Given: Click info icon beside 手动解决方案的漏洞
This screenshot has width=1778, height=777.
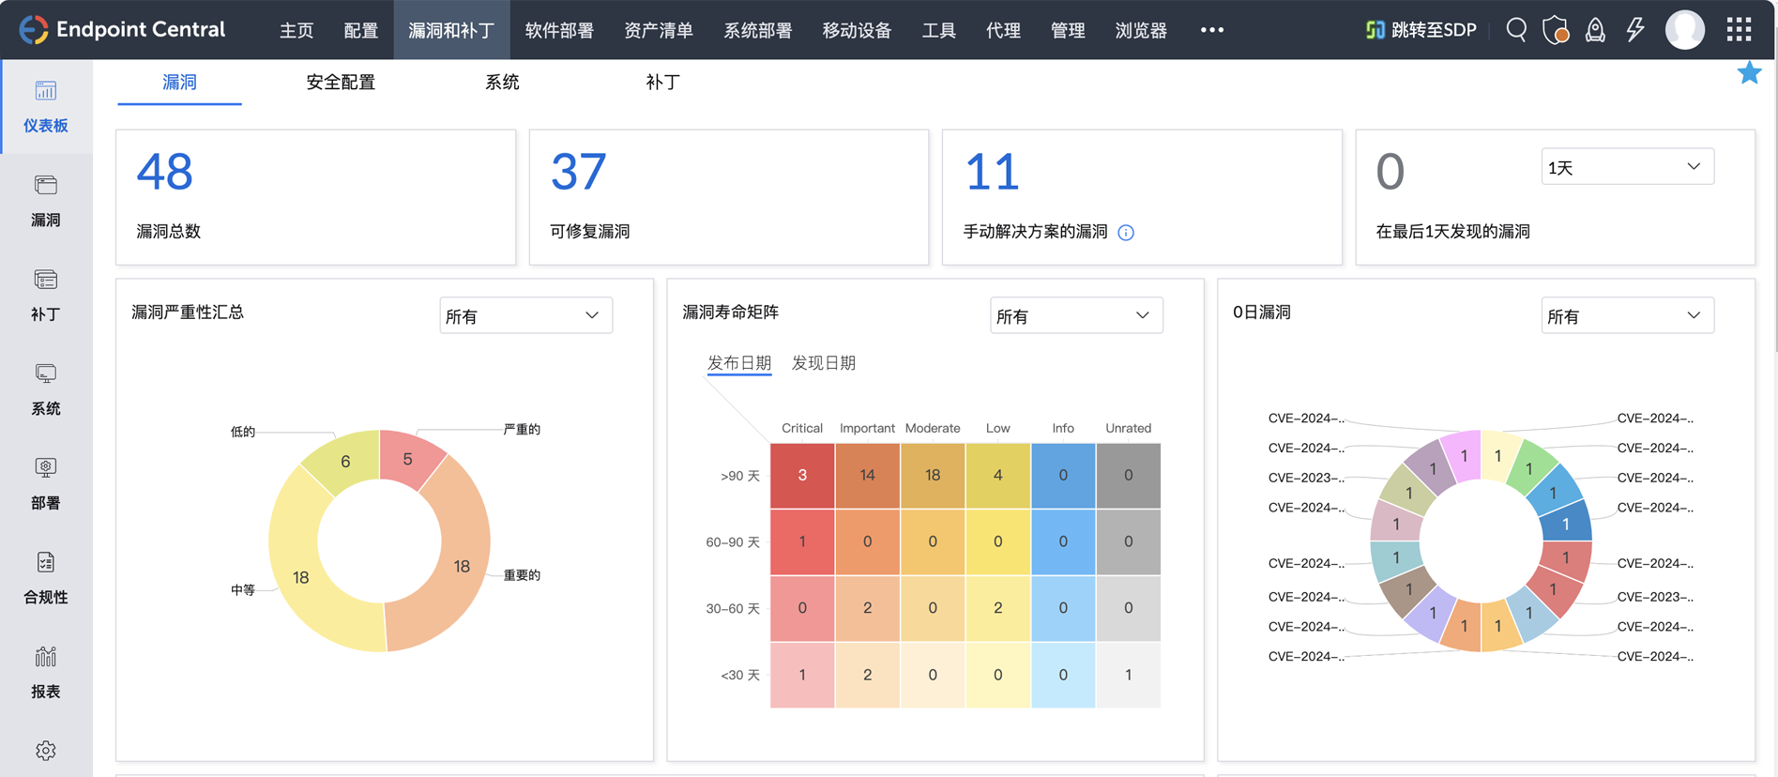Looking at the screenshot, I should click(1126, 233).
